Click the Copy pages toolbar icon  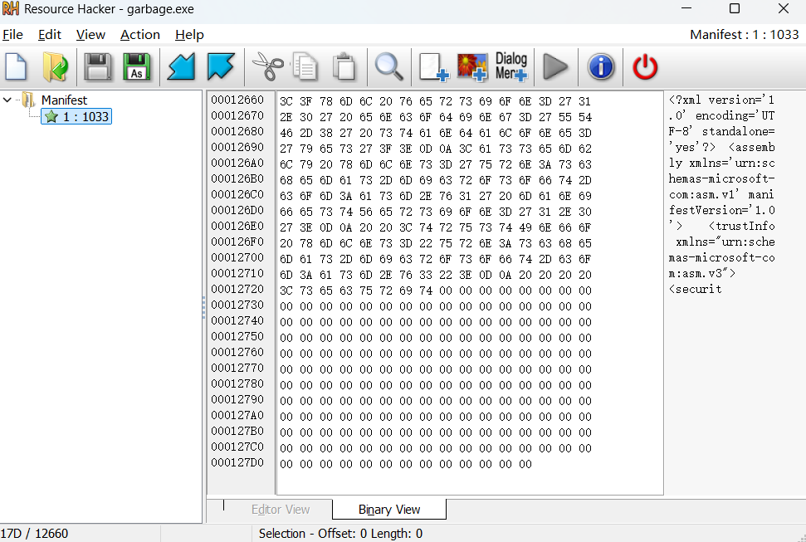(305, 67)
